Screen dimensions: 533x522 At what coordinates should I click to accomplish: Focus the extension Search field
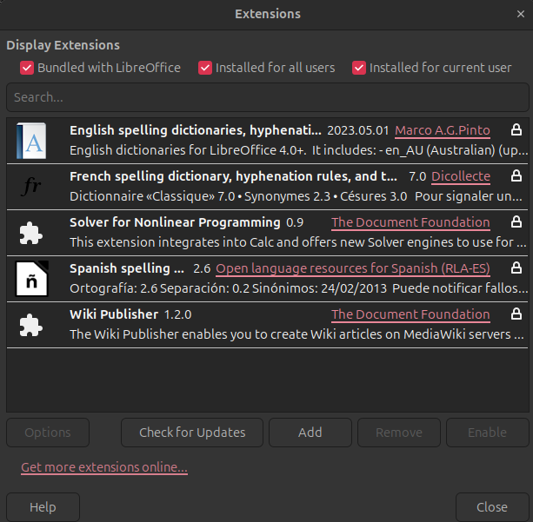(266, 98)
